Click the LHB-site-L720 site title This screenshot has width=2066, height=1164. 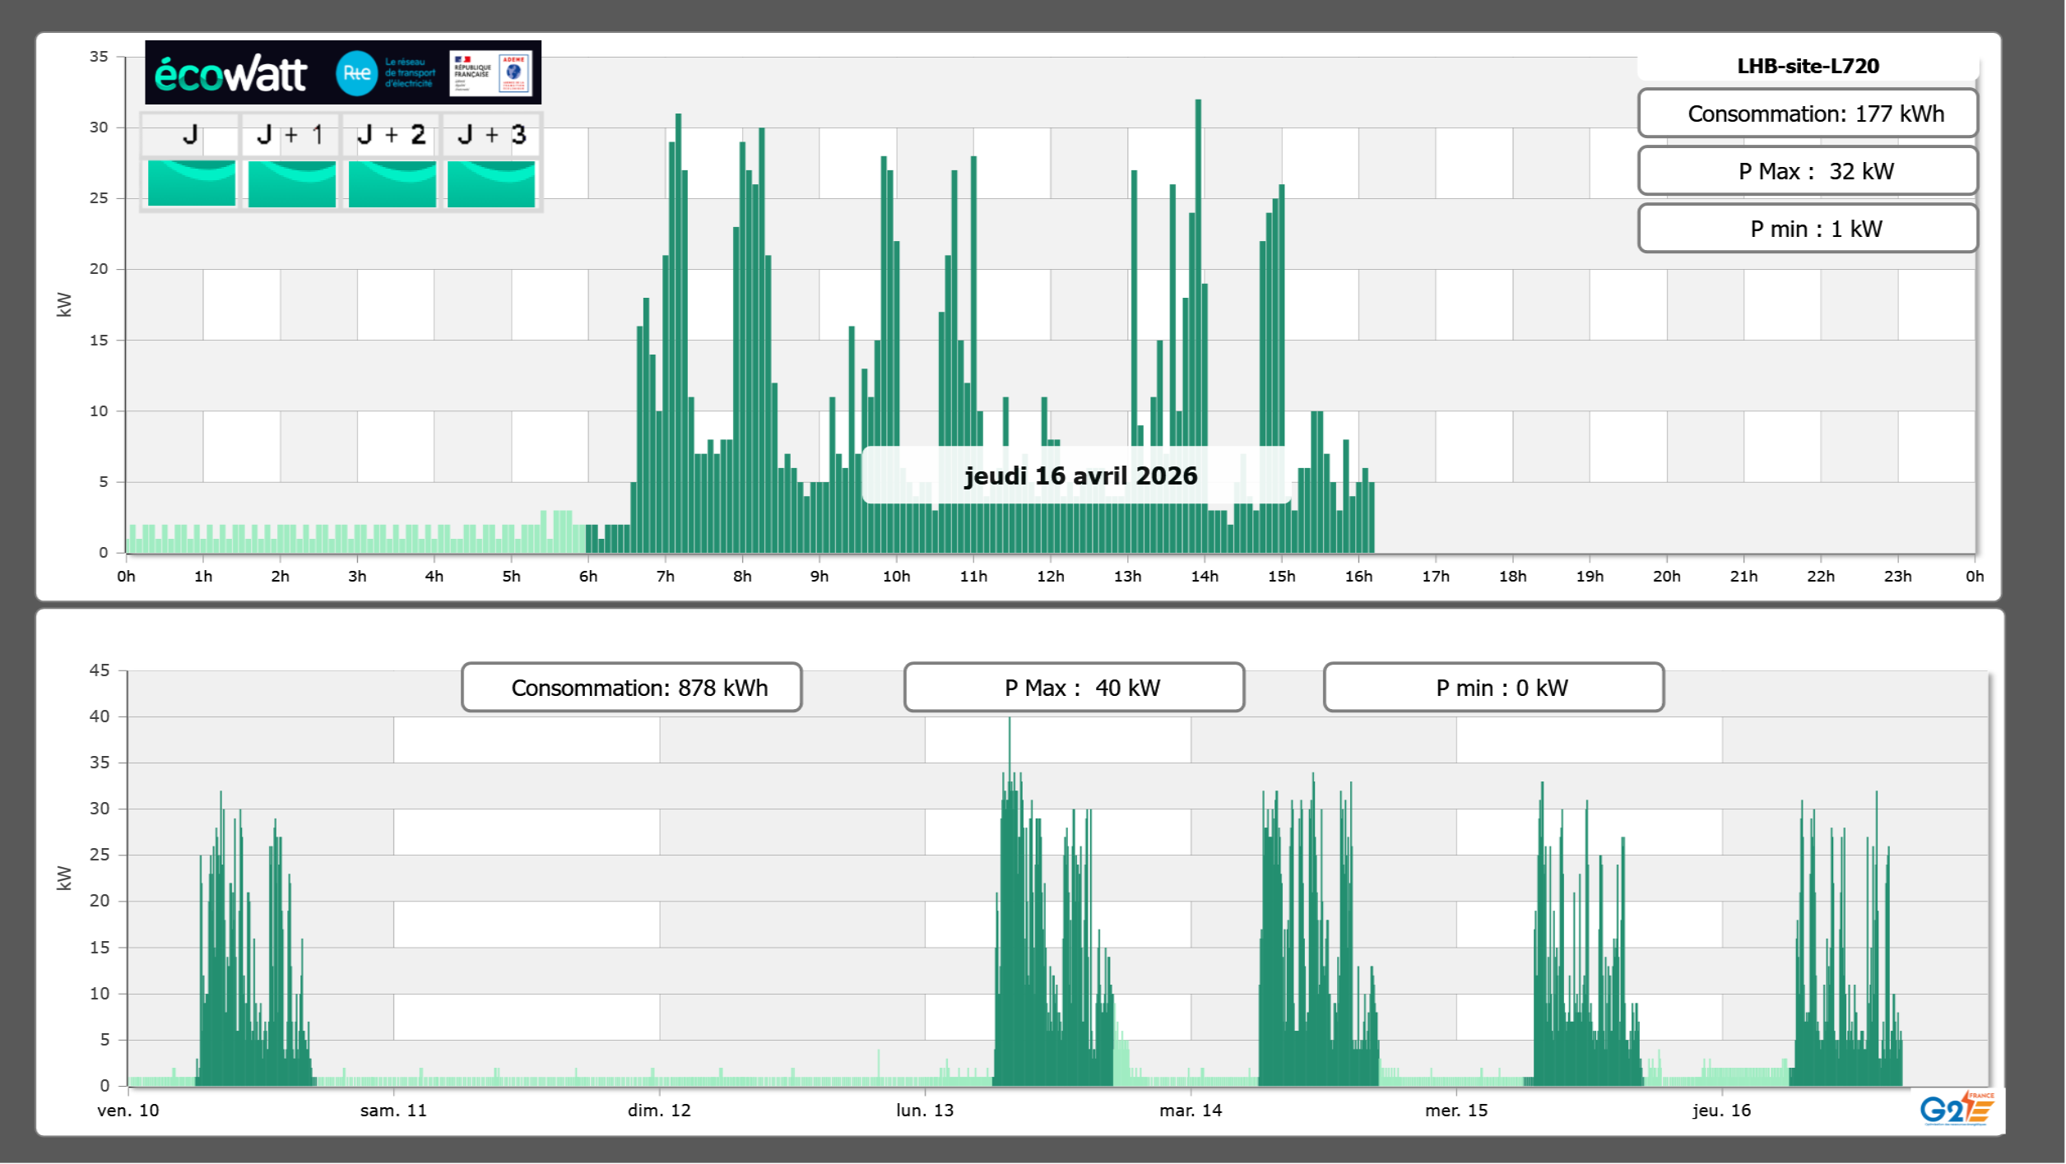point(1808,66)
